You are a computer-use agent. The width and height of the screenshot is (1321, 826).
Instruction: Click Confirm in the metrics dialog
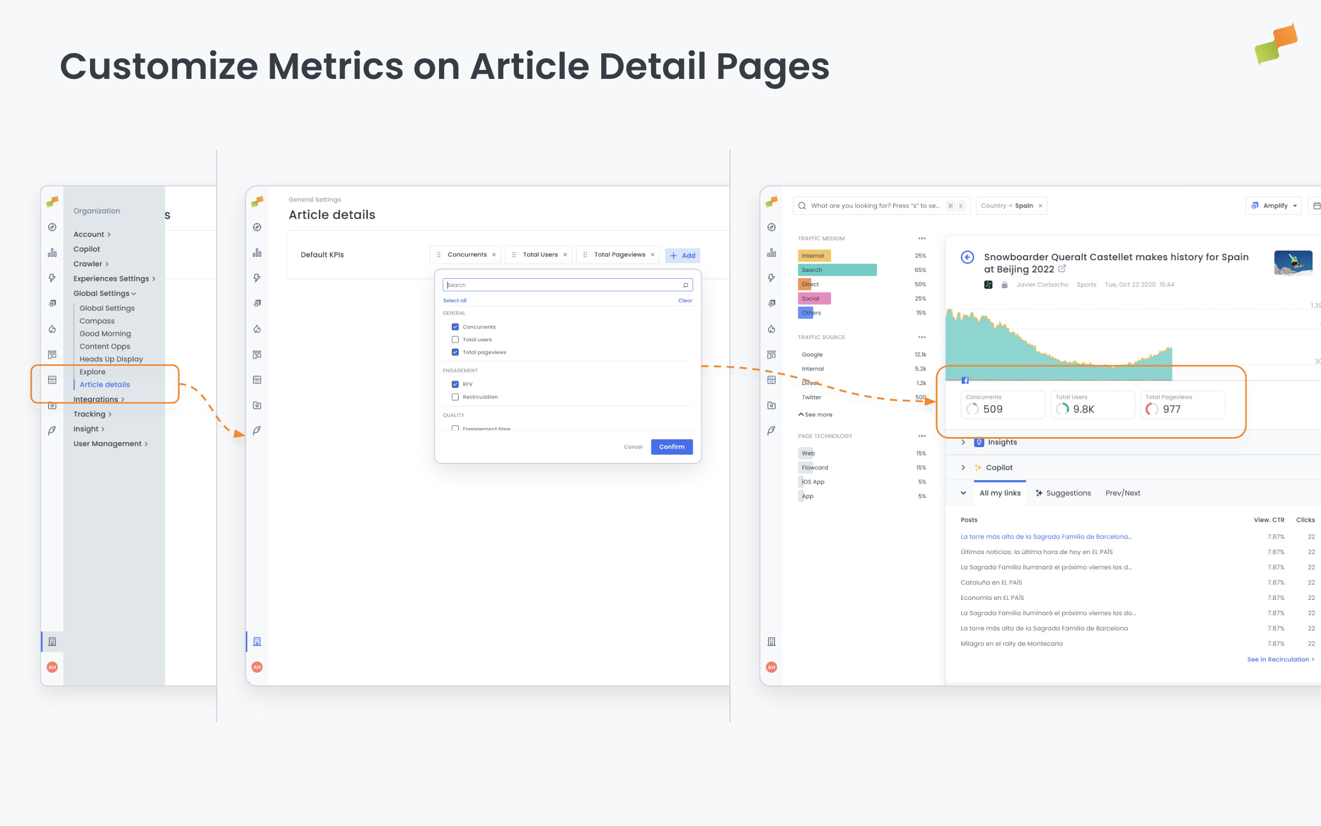671,447
